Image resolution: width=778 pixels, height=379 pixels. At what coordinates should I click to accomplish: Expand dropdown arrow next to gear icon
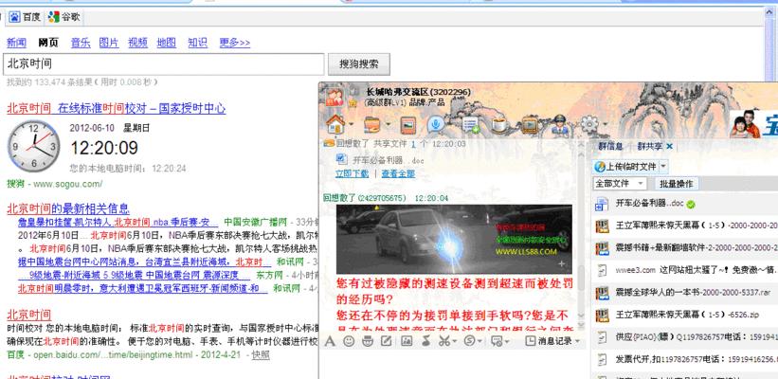point(603,124)
